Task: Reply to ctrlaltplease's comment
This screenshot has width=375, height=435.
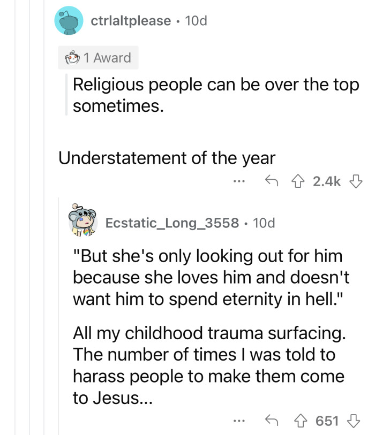Action: (x=272, y=181)
